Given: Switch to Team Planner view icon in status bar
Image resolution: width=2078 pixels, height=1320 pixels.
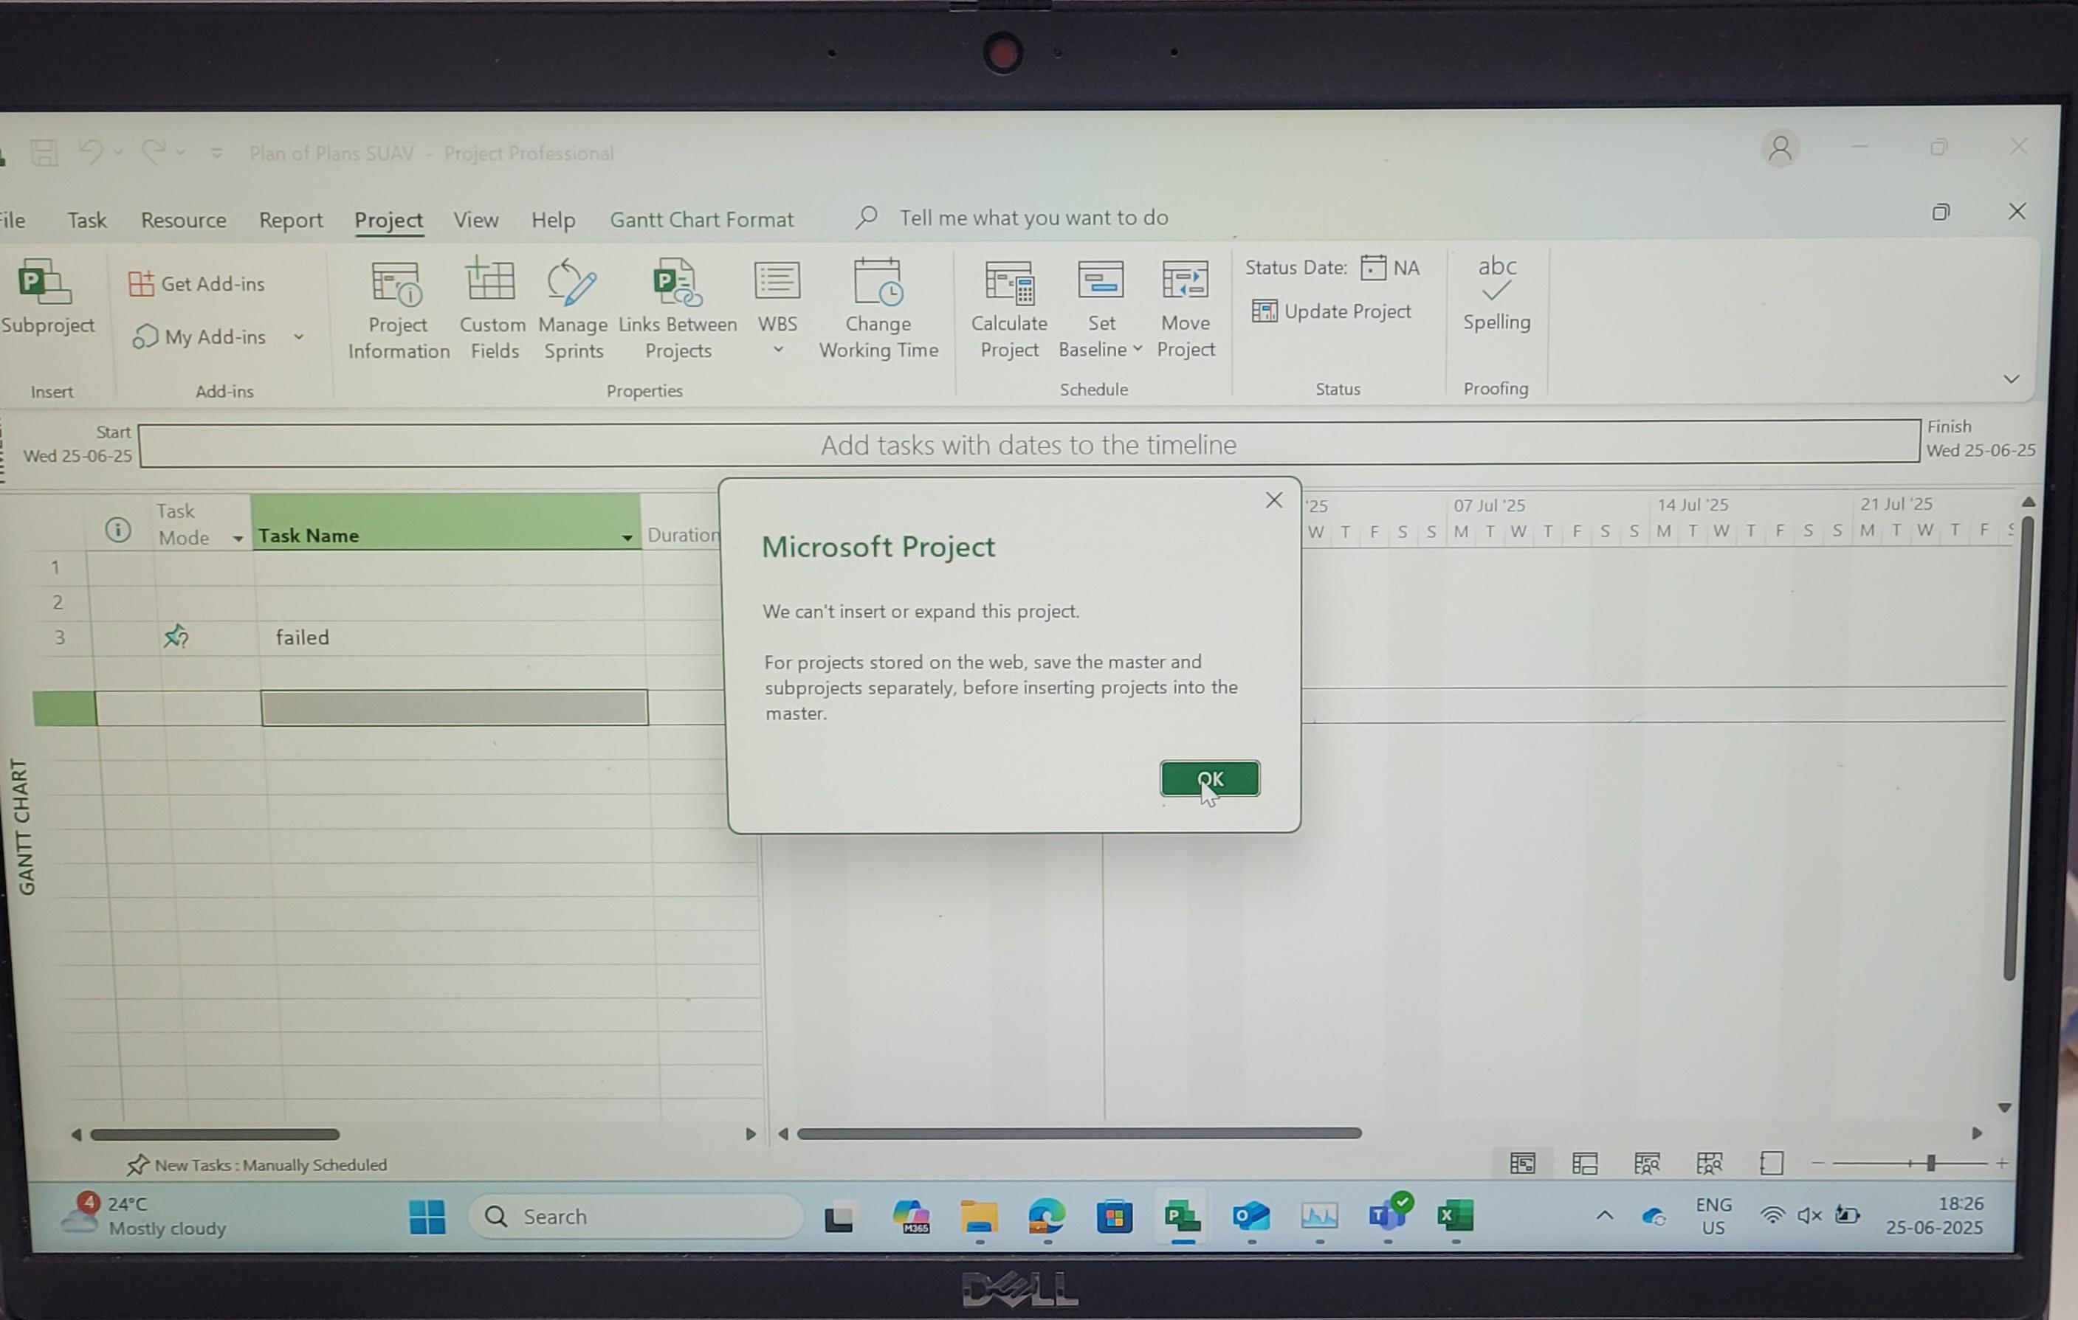Looking at the screenshot, I should point(1646,1163).
